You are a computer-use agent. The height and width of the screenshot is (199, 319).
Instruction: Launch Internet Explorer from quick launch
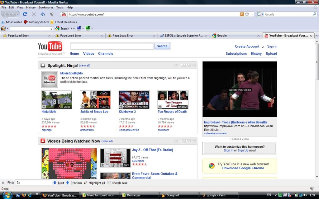[30, 195]
